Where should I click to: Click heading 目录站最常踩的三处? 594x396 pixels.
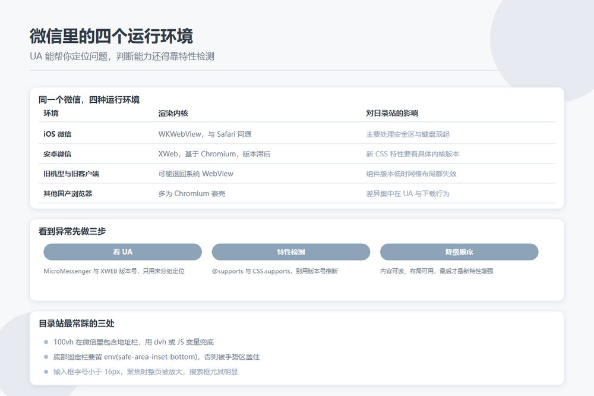tap(77, 323)
